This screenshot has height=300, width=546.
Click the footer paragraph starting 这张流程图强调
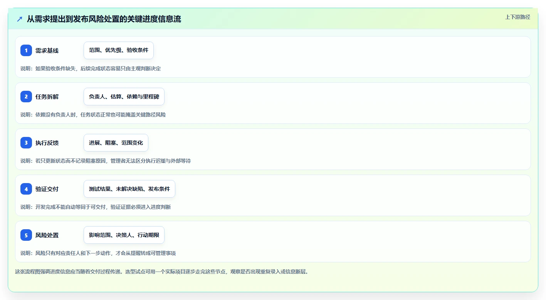[162, 272]
